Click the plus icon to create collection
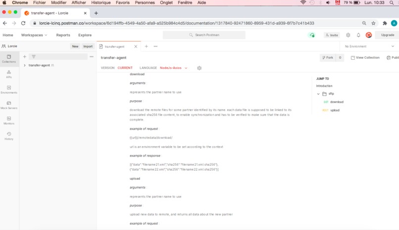 click(x=24, y=57)
